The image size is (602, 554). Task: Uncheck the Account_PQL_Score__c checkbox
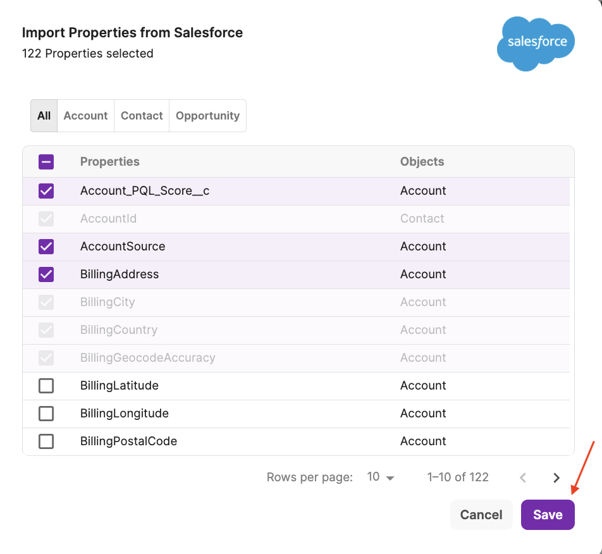click(x=46, y=191)
